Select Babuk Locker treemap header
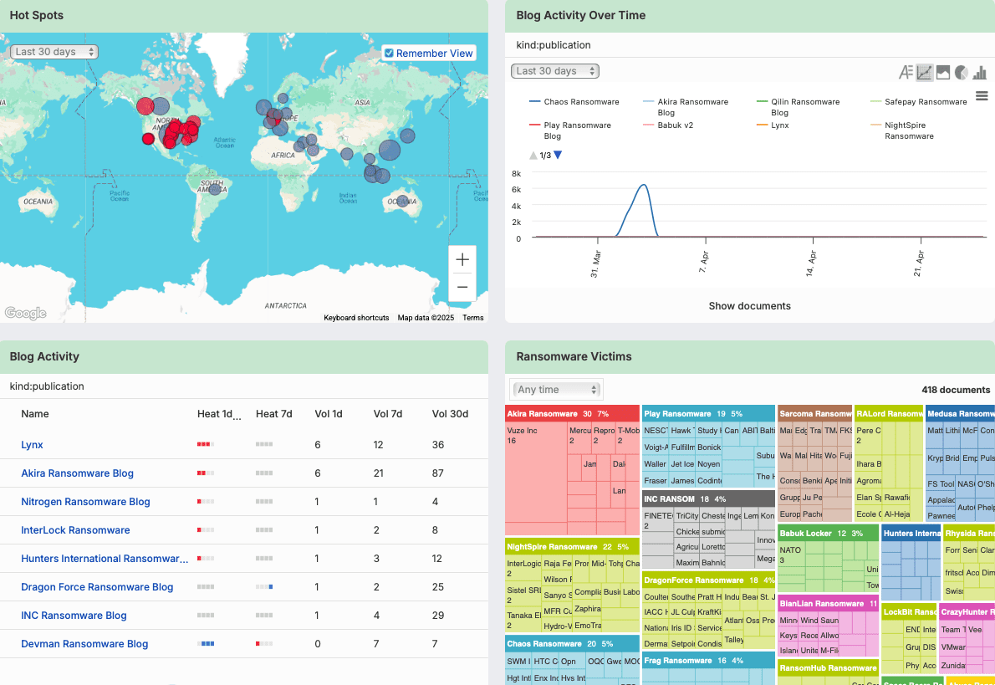This screenshot has width=995, height=685. coord(828,533)
